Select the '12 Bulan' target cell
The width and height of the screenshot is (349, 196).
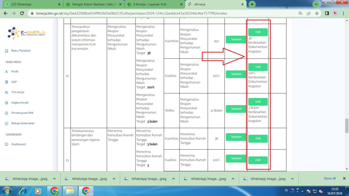216,111
